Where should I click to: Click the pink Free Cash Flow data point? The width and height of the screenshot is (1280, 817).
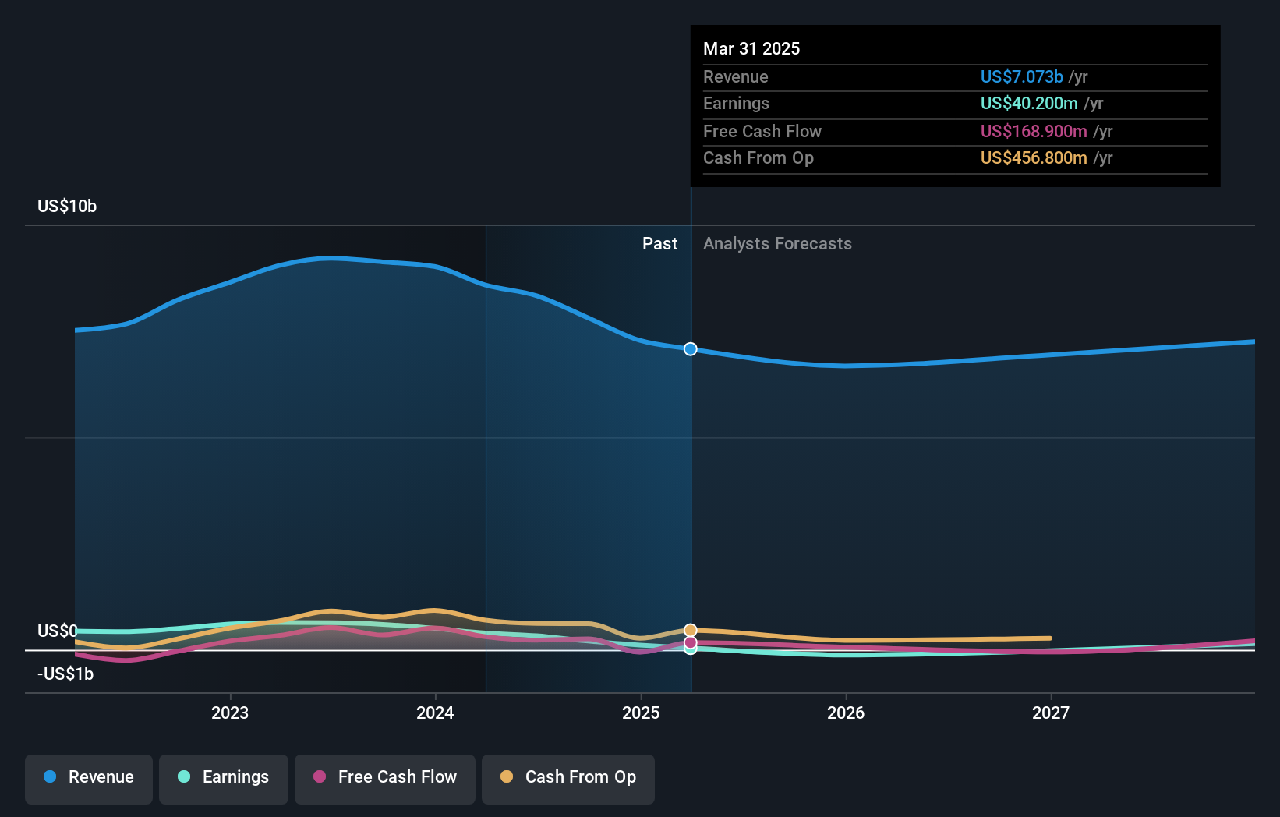691,642
